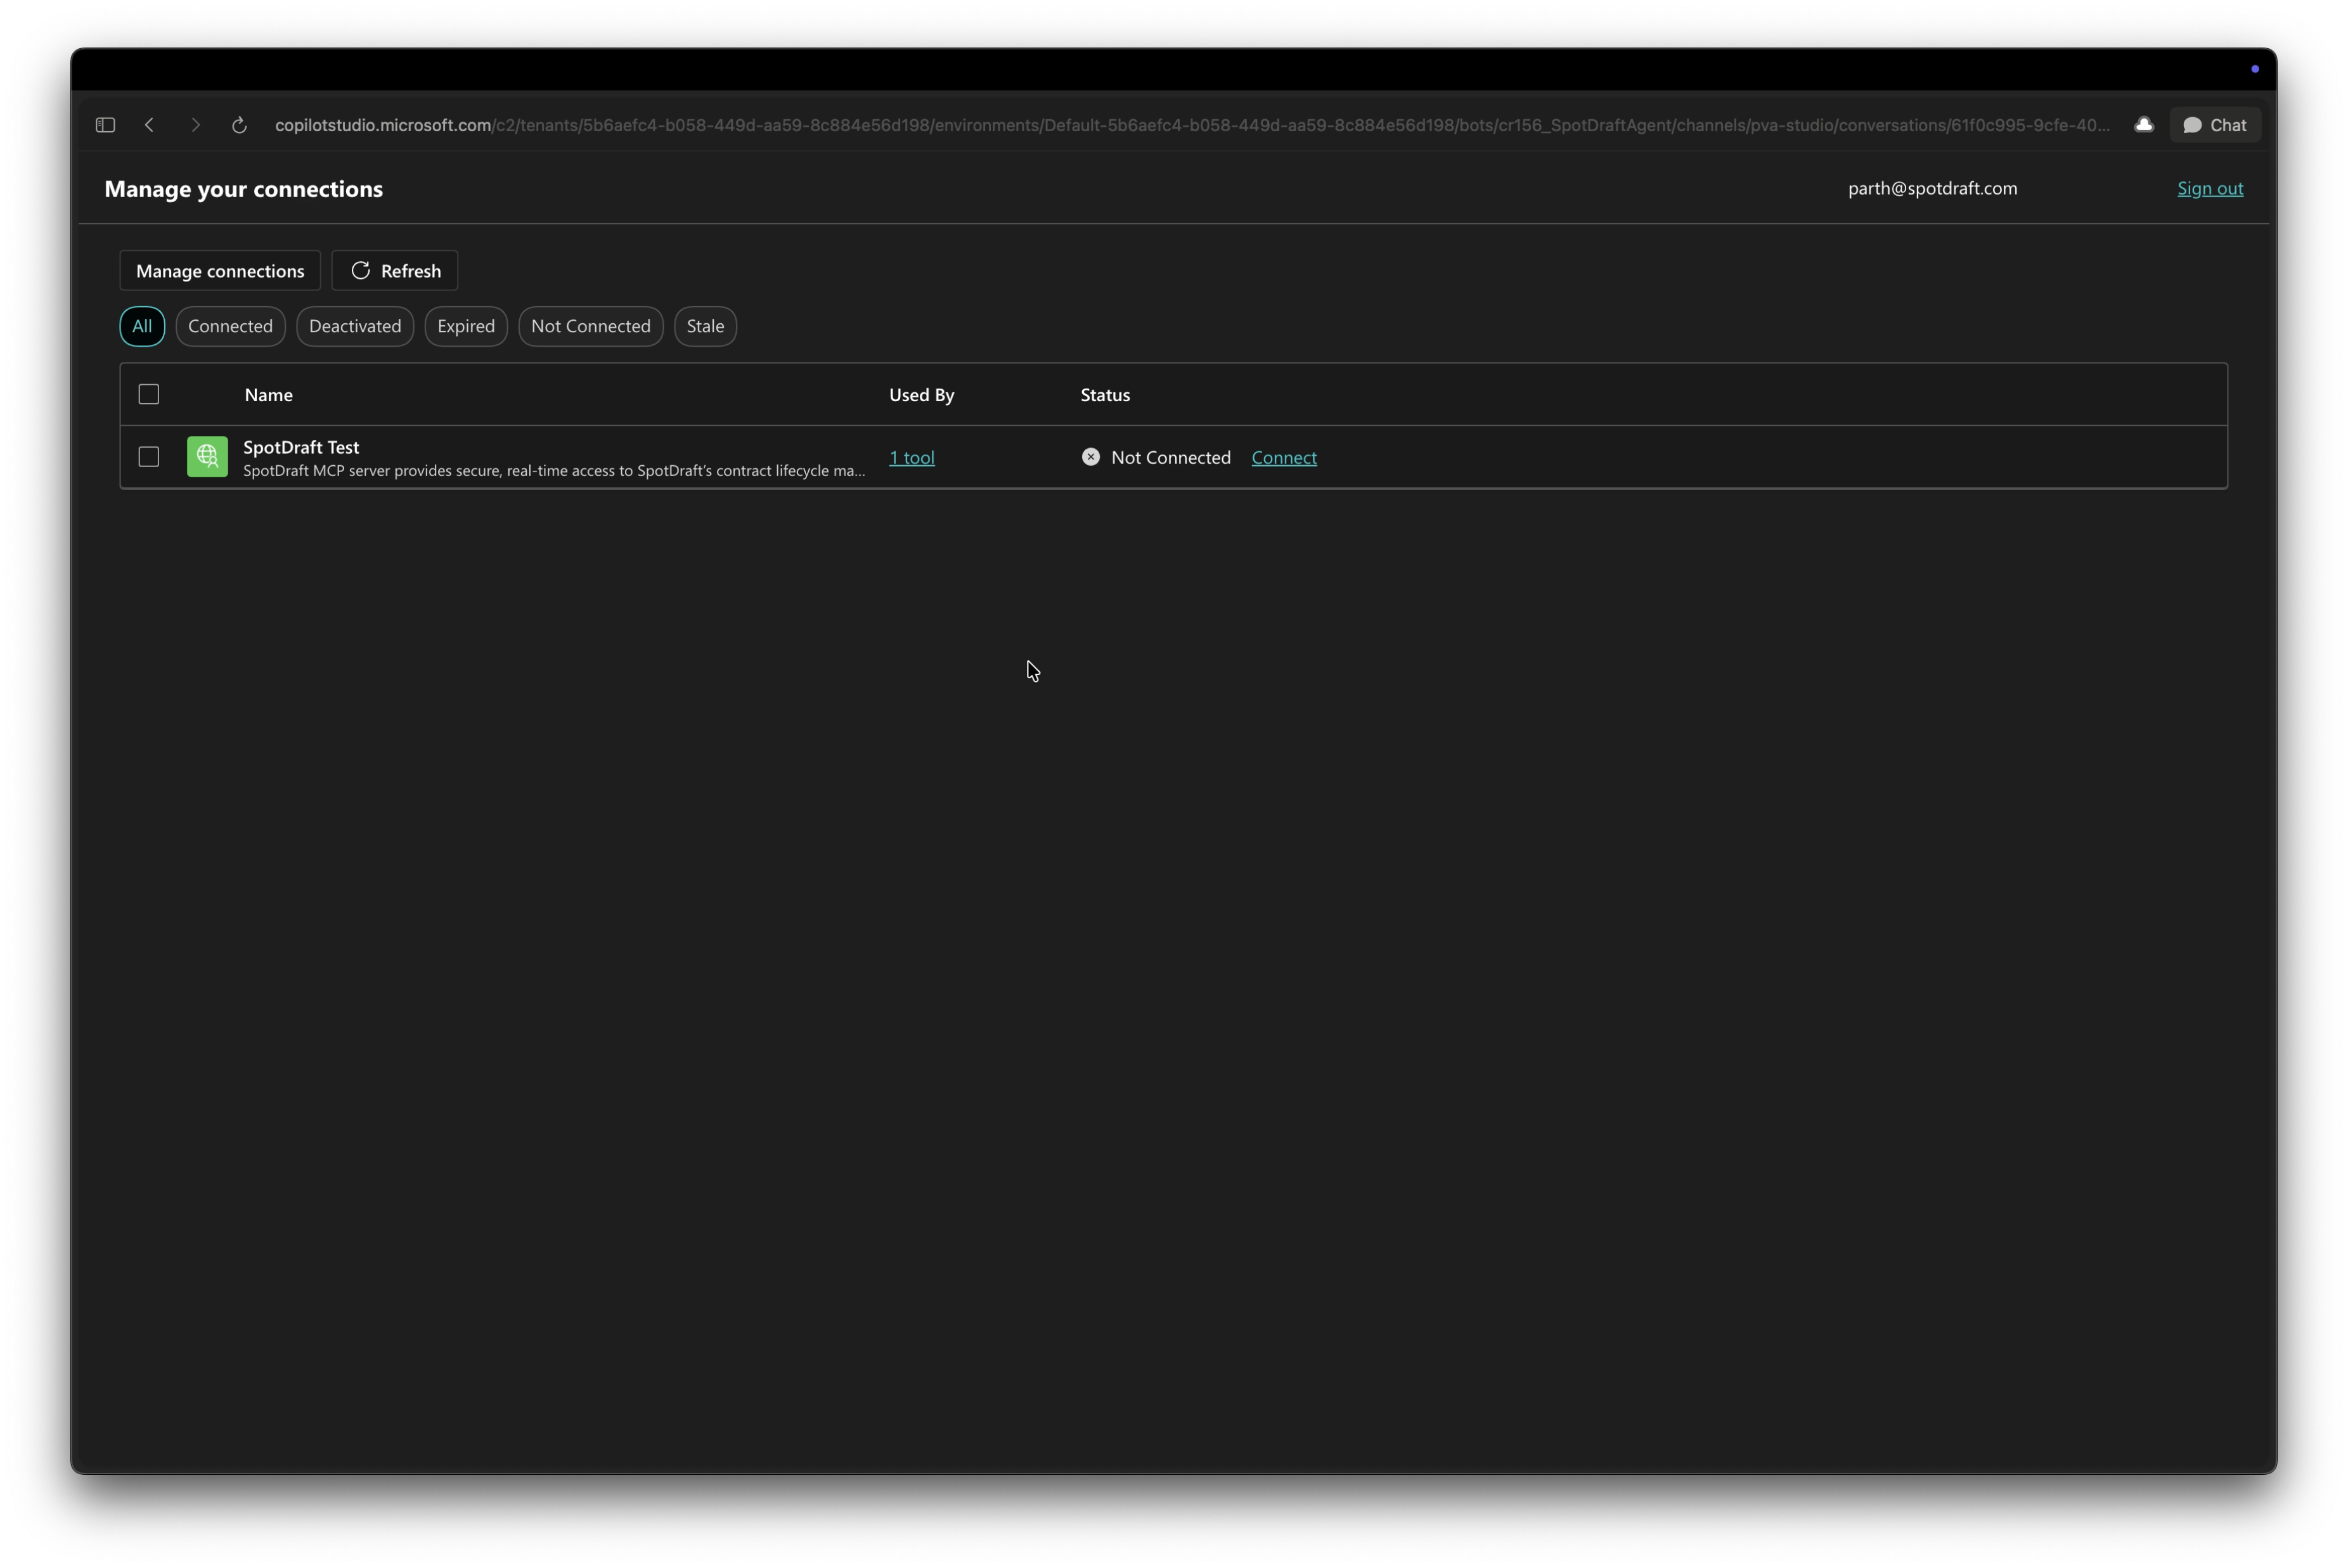Reload the page using the browser reload icon
The image size is (2348, 1568).
tap(239, 125)
